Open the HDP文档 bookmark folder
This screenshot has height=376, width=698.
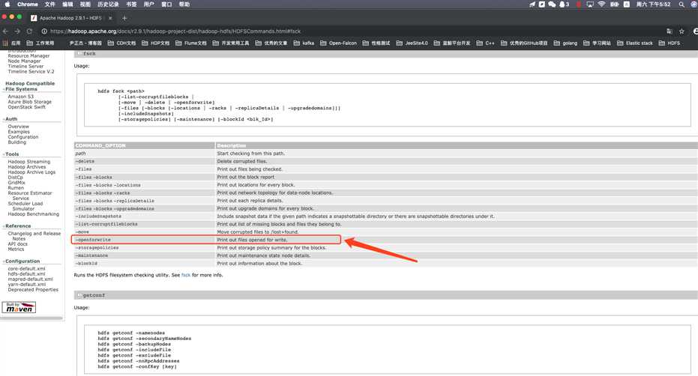click(155, 43)
